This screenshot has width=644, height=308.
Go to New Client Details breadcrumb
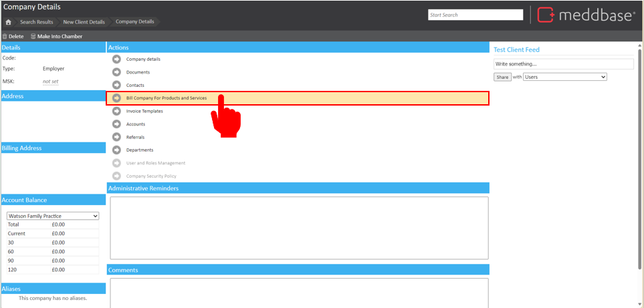tap(84, 22)
